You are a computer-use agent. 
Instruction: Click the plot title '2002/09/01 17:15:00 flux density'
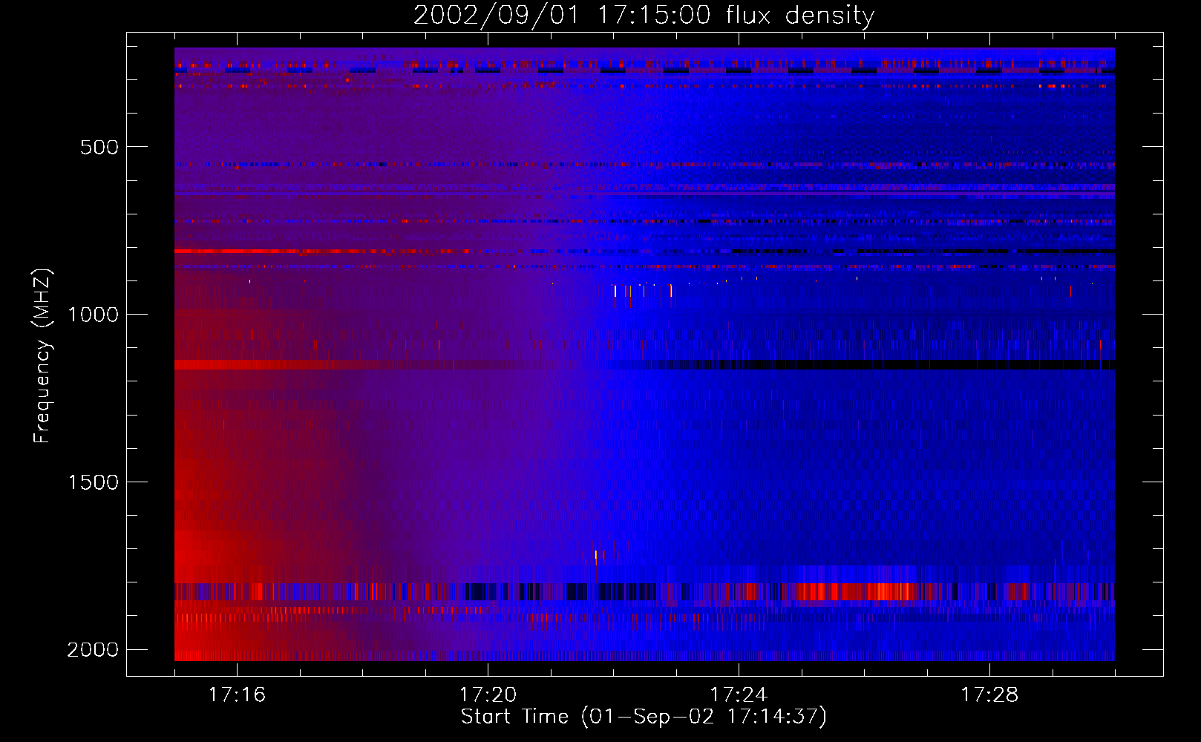coord(644,16)
